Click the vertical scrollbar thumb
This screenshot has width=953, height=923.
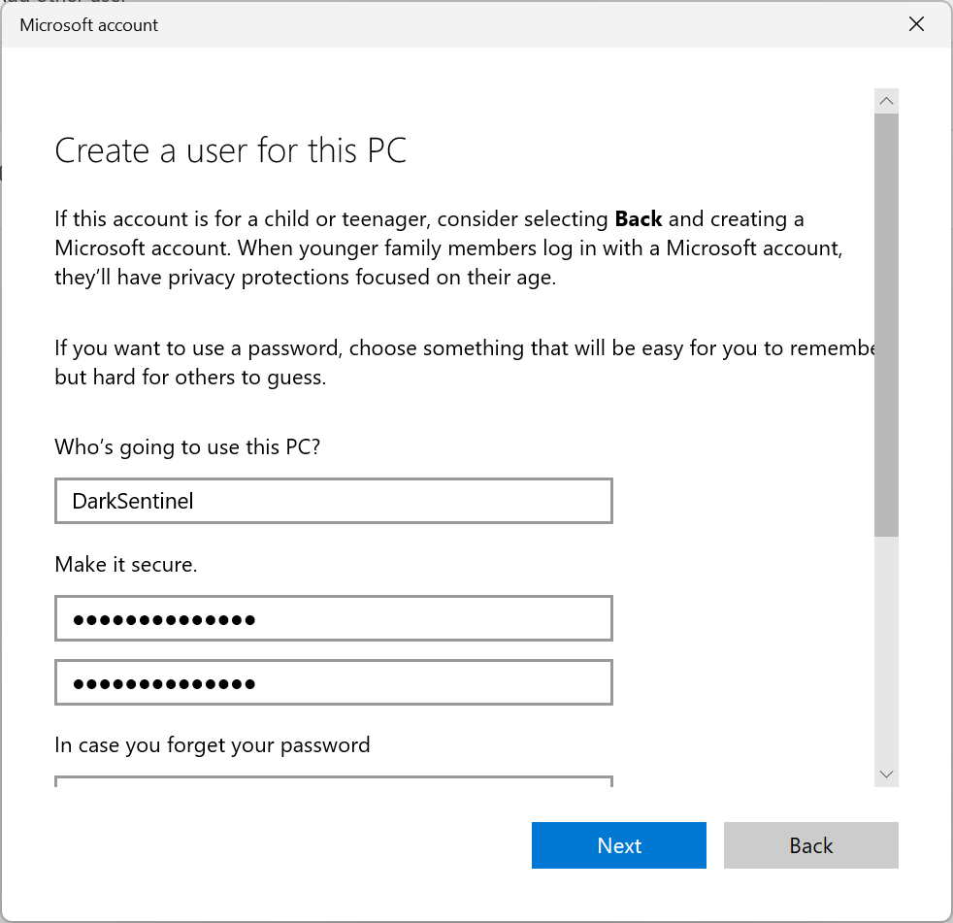tap(886, 324)
